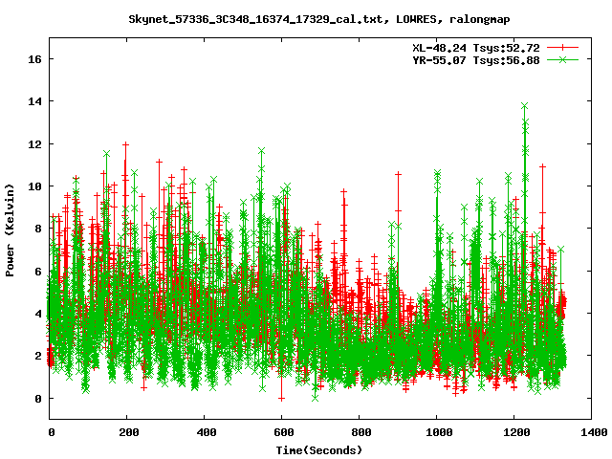The height and width of the screenshot is (459, 612).
Task: Click the green legend line sample for YR
Action: (x=562, y=59)
